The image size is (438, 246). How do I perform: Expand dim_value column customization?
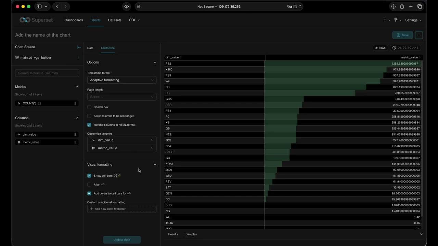point(122,140)
